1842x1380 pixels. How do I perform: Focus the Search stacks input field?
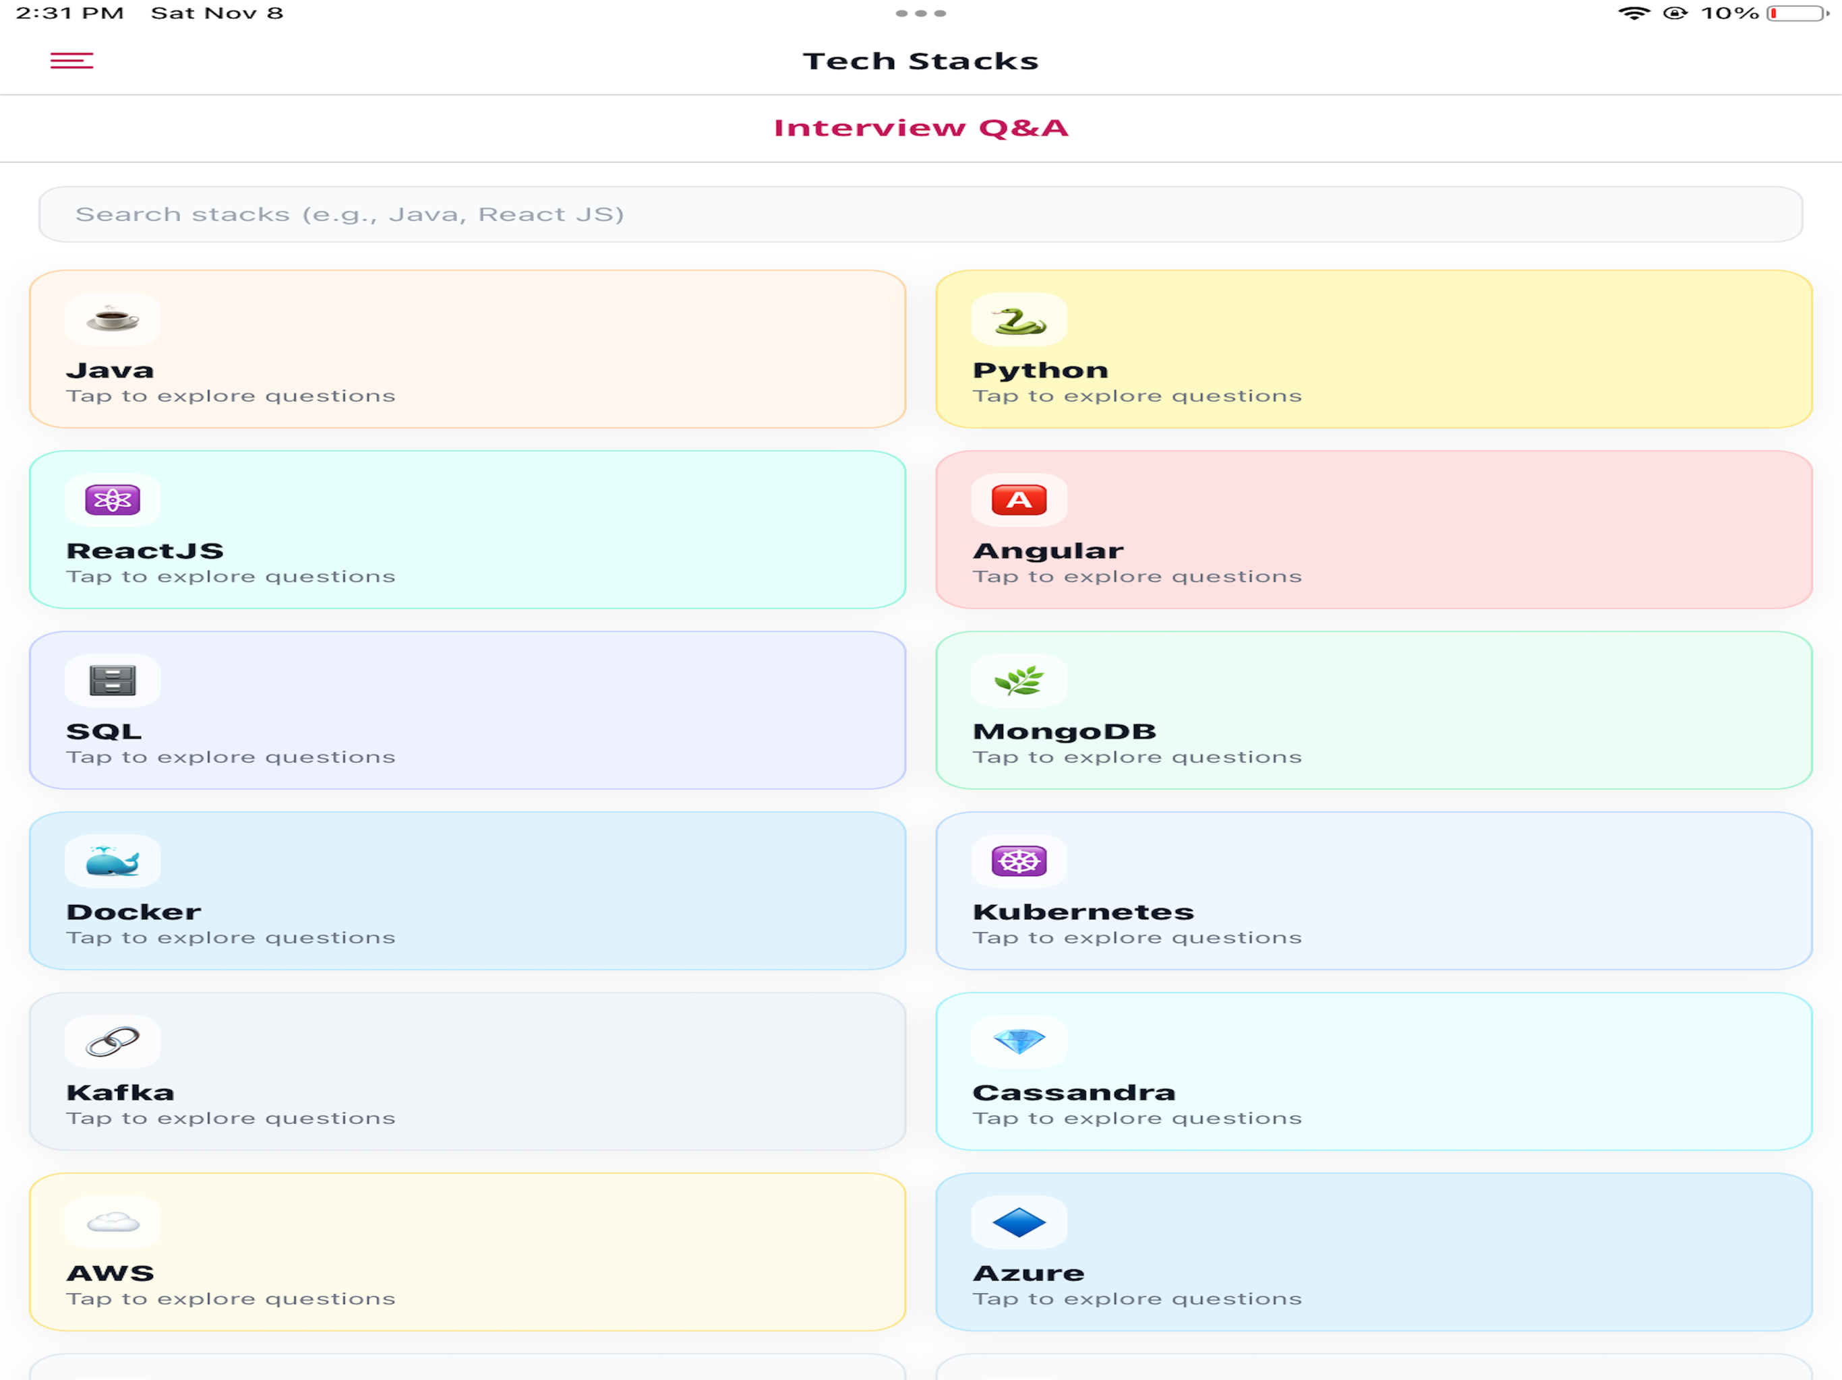tap(921, 215)
